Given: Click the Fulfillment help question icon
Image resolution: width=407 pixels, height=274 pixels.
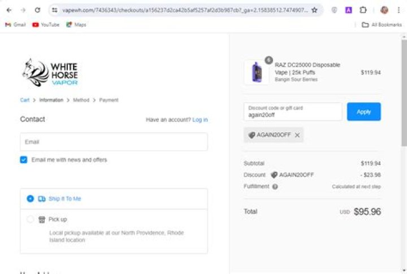Looking at the screenshot, I should point(275,186).
